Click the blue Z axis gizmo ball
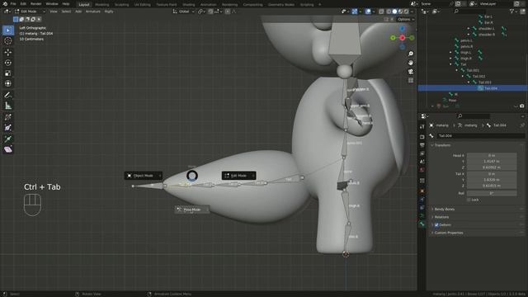 point(403,30)
